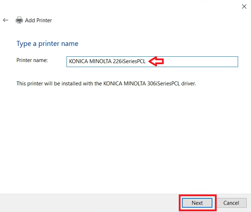Click the 'Add Printer' title text
Viewport: 251px width, 212px height.
pyautogui.click(x=38, y=20)
